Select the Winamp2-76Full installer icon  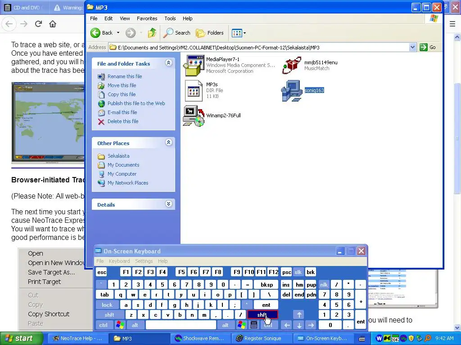(x=194, y=116)
